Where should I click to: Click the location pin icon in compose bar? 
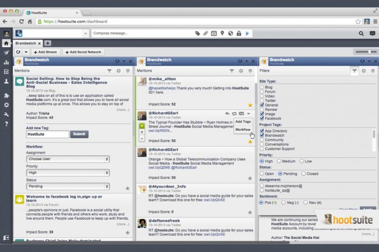click(222, 33)
